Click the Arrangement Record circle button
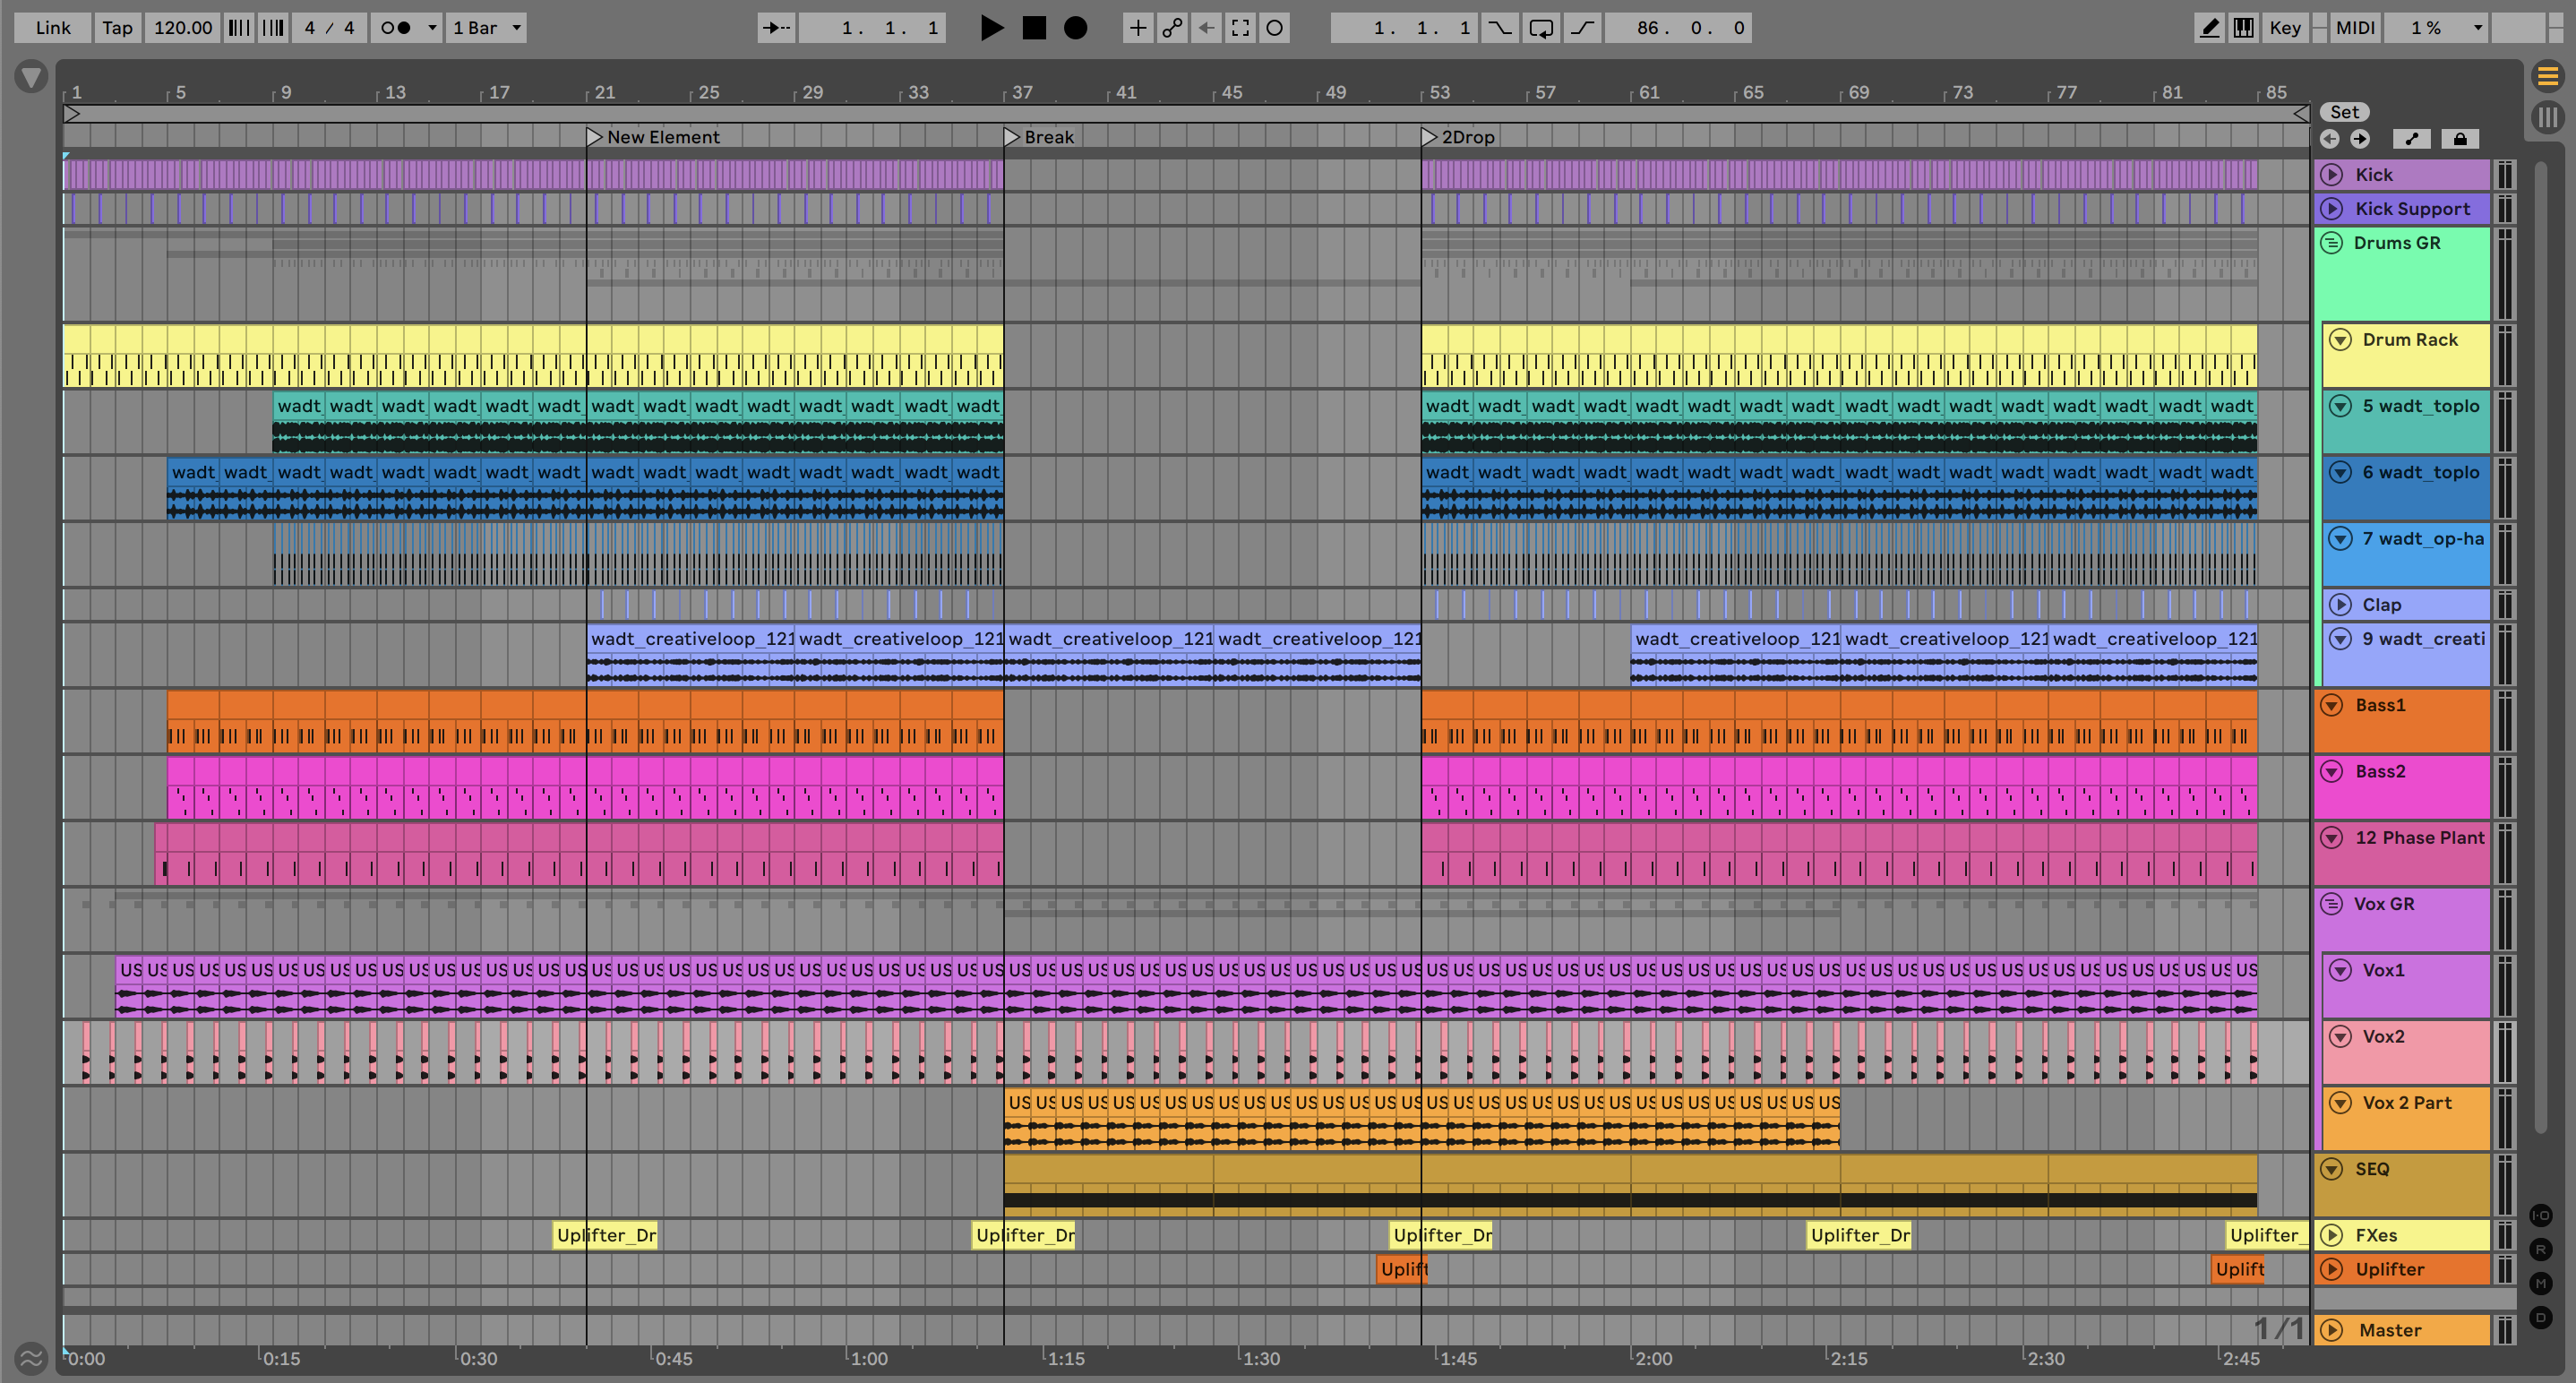 tap(1075, 28)
